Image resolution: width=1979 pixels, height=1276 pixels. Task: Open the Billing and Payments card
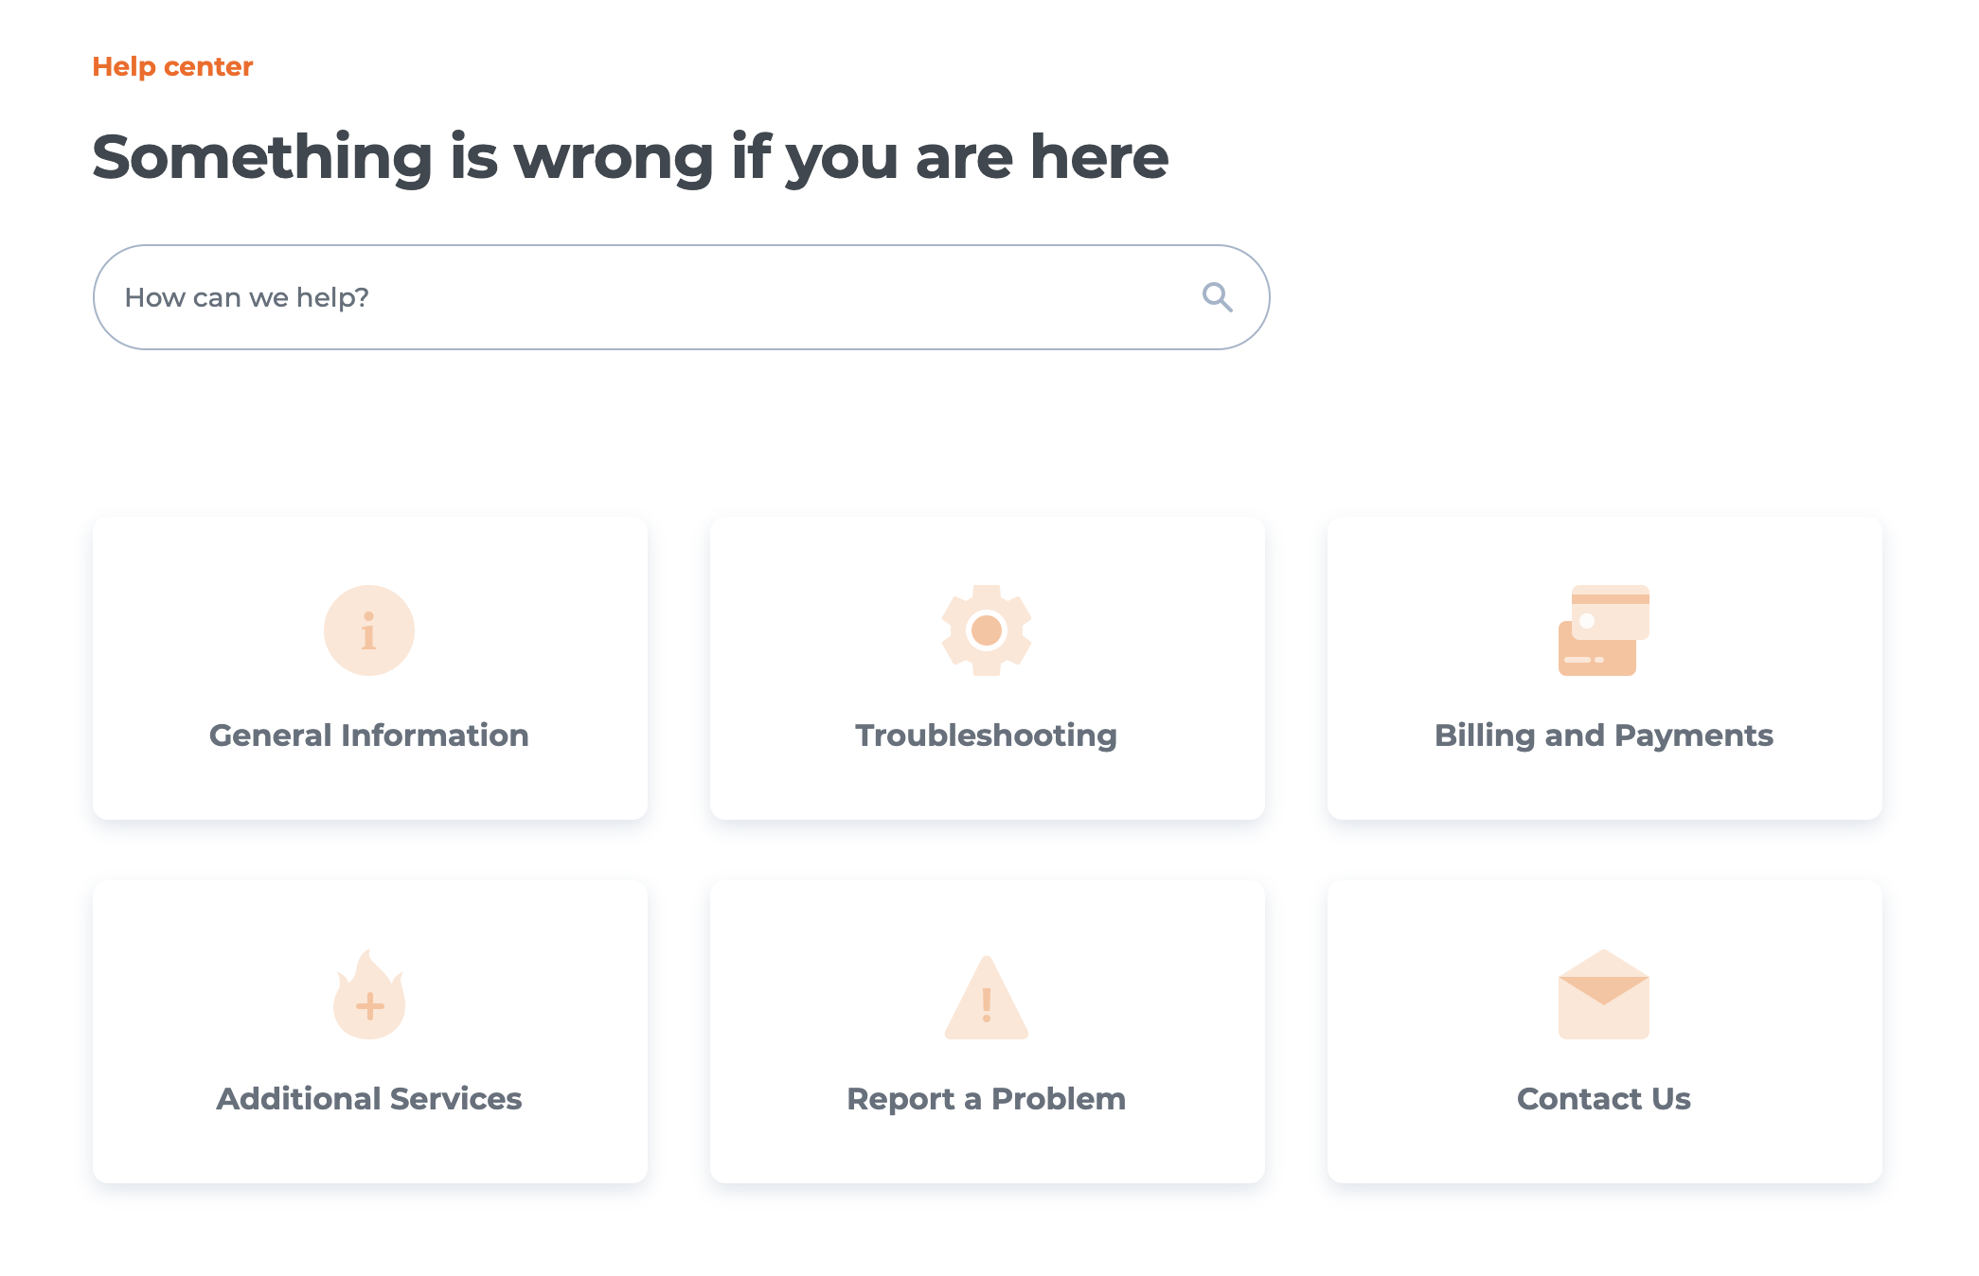(x=1605, y=668)
